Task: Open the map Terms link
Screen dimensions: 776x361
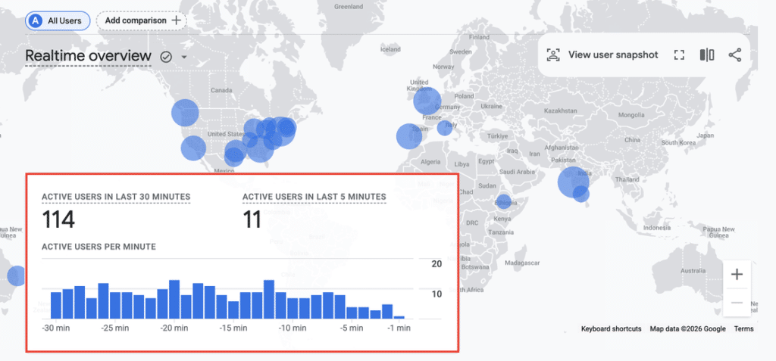Action: coord(744,329)
